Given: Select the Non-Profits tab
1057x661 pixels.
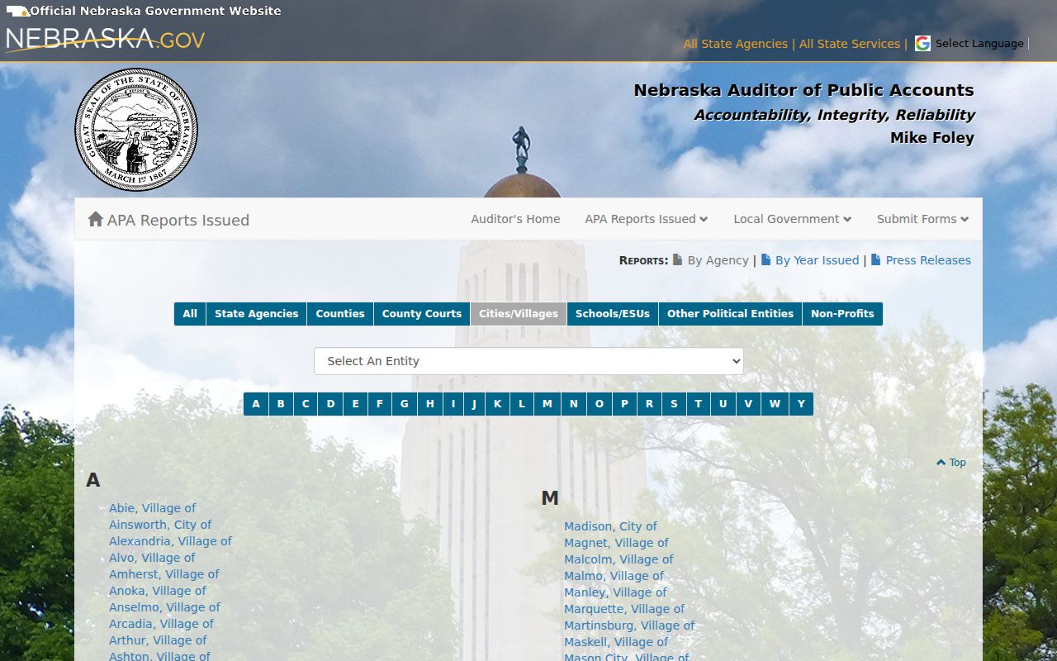Looking at the screenshot, I should tap(842, 314).
